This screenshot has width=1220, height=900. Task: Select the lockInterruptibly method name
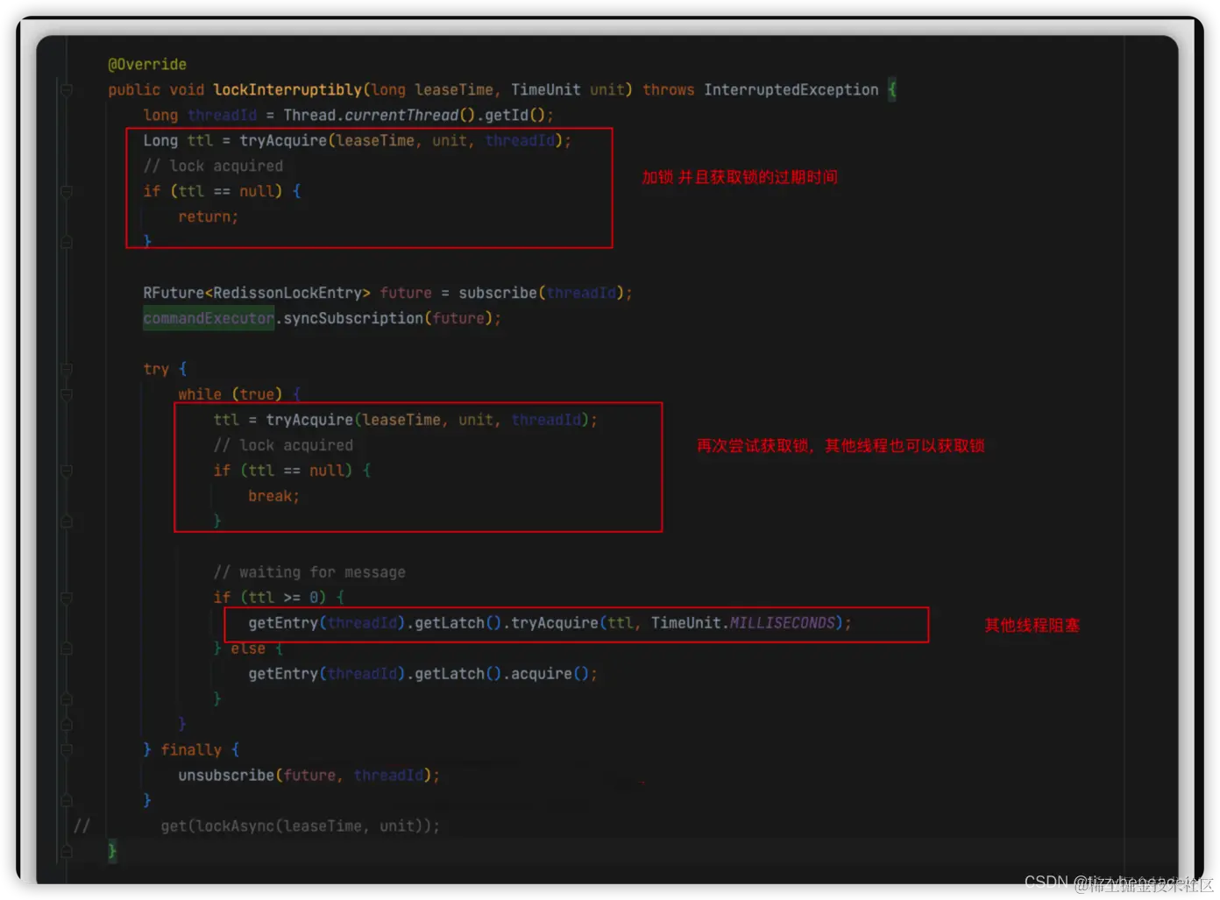click(x=287, y=89)
